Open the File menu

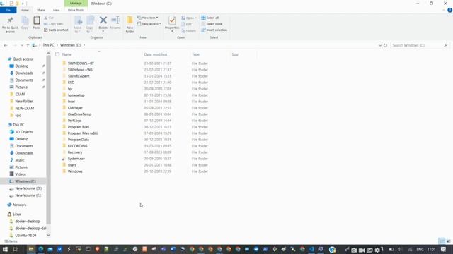pyautogui.click(x=8, y=10)
